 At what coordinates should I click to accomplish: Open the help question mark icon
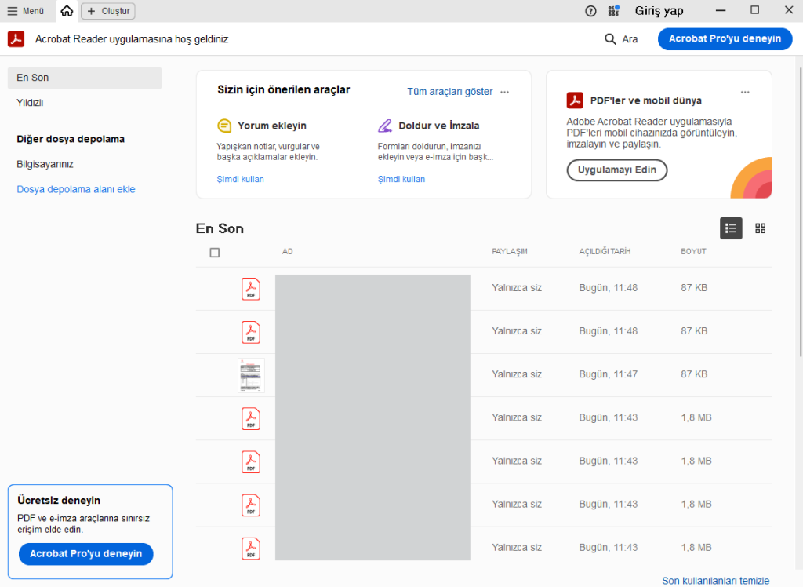(x=590, y=11)
